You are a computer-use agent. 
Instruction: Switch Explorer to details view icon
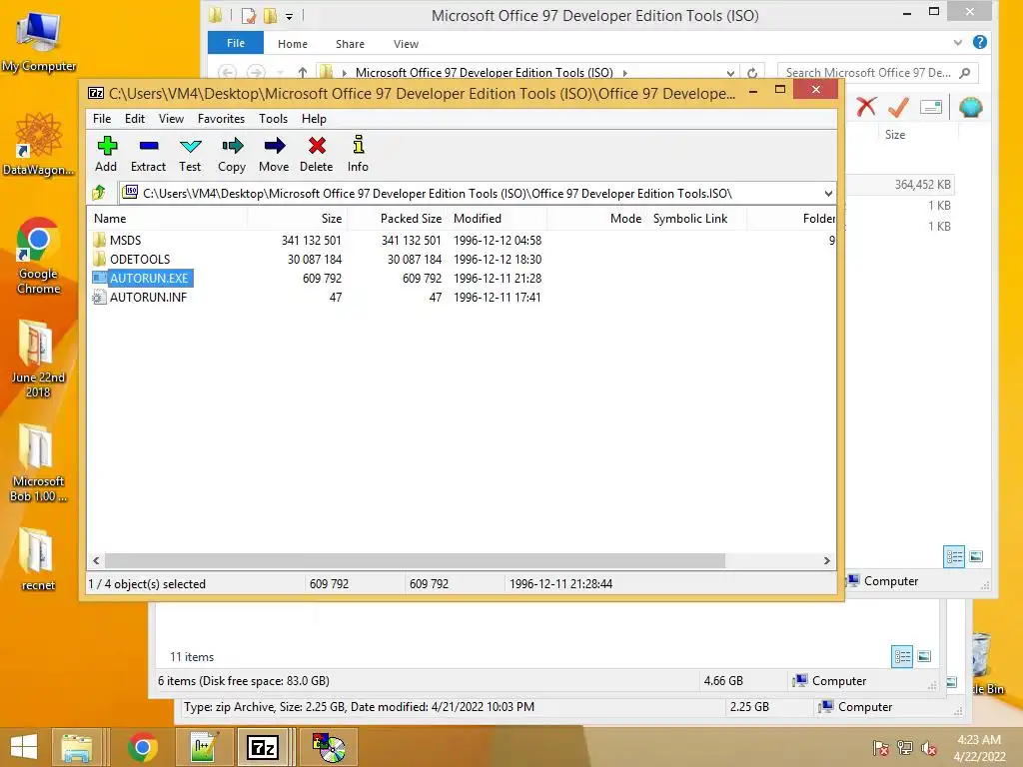point(954,556)
